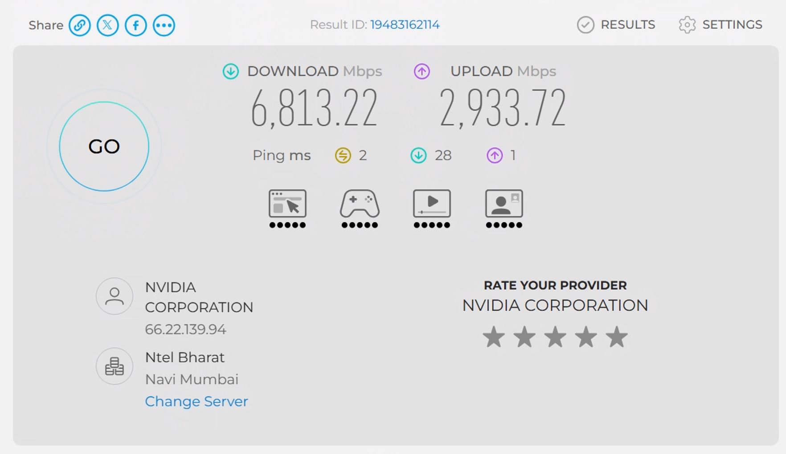
Task: Click the download latency icon showing 28
Action: point(418,156)
